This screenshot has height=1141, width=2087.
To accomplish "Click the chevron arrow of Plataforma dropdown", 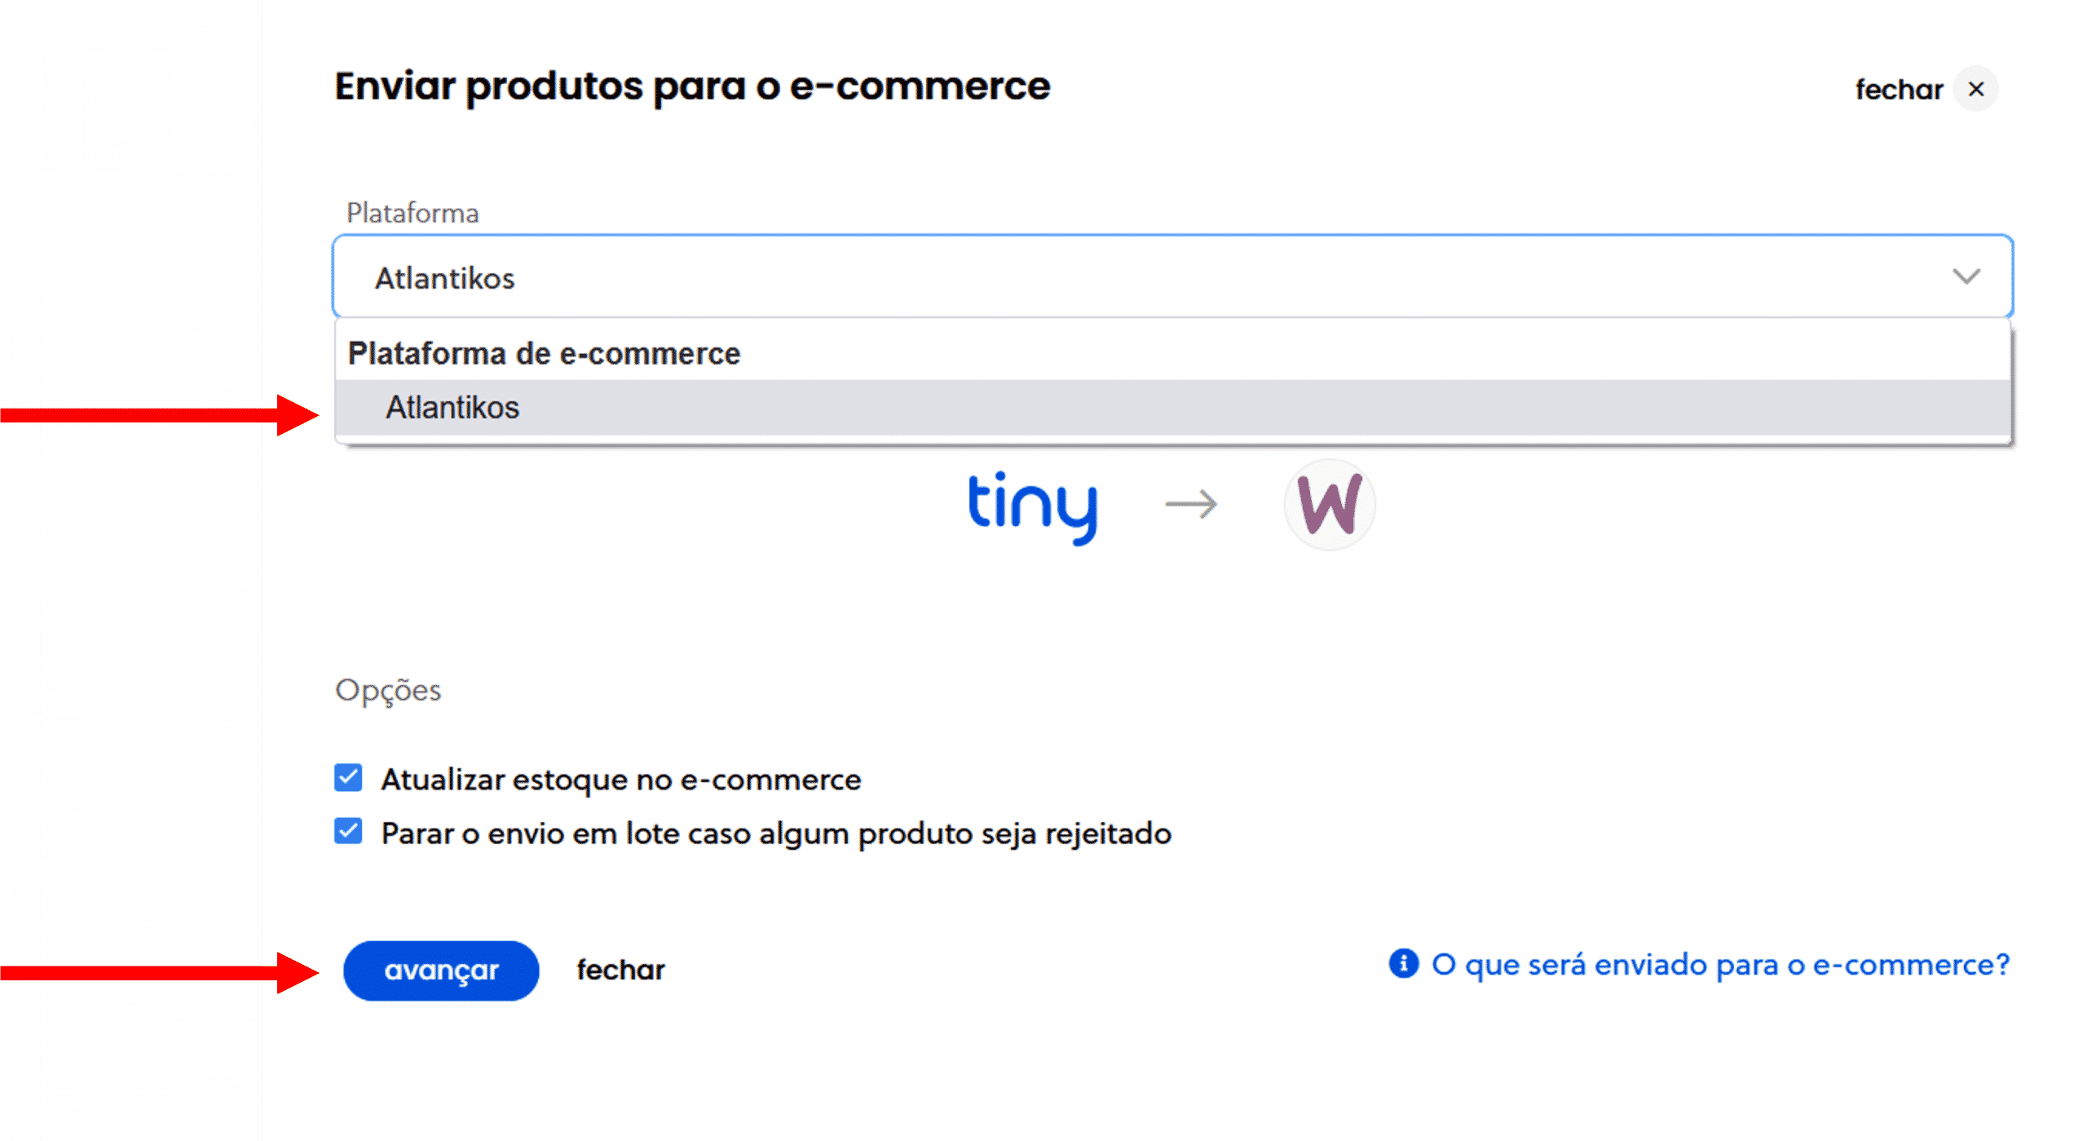I will 1966,277.
